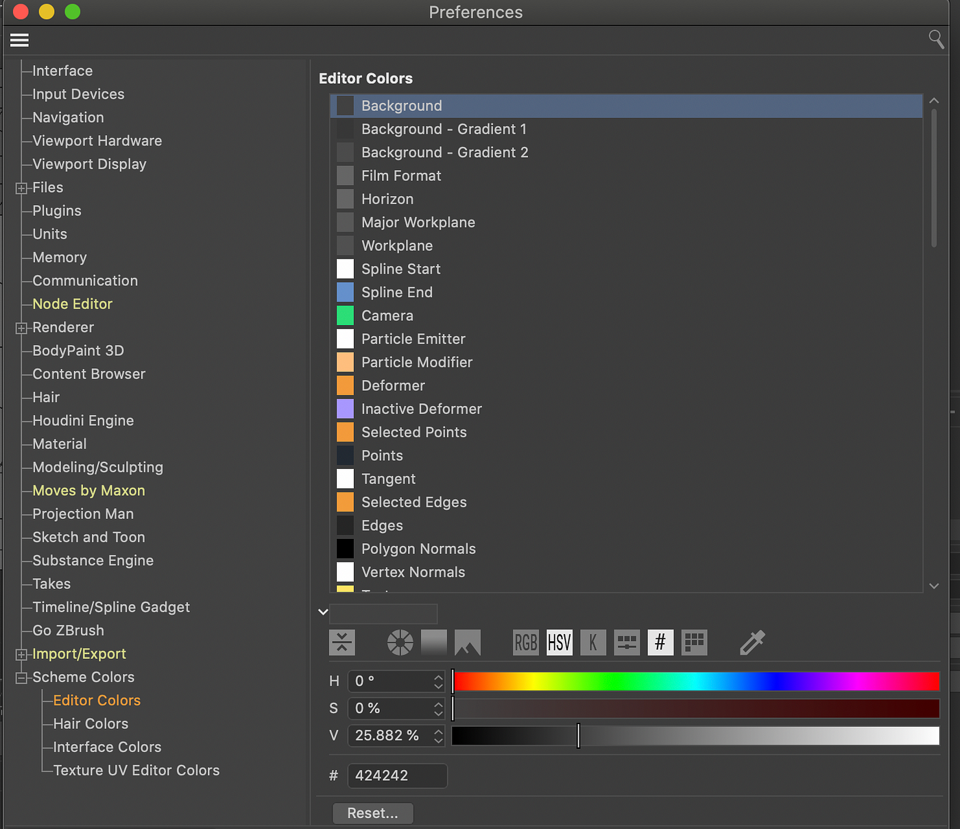Open Moves by Maxon preferences
960x829 pixels.
89,490
